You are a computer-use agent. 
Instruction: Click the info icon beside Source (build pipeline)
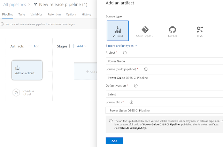146,69
